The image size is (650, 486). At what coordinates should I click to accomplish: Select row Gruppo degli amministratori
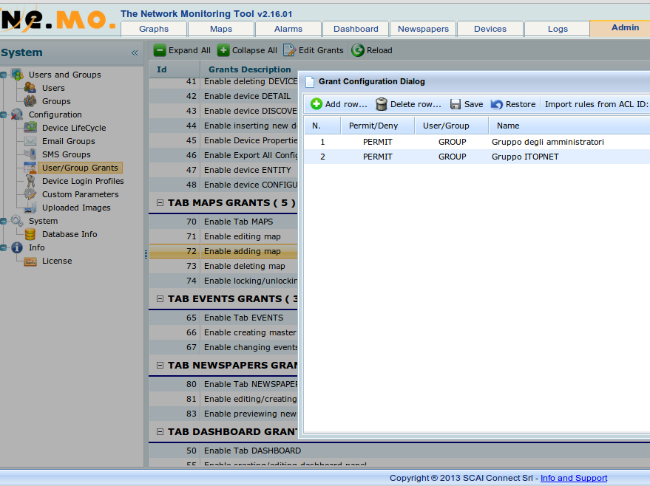[x=477, y=142]
